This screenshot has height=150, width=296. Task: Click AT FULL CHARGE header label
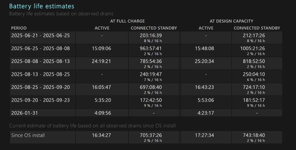click(x=127, y=21)
